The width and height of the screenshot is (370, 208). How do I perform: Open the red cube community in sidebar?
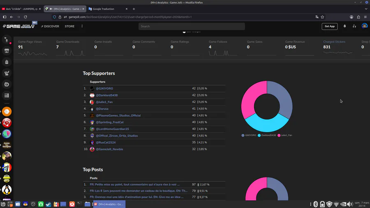(7, 122)
